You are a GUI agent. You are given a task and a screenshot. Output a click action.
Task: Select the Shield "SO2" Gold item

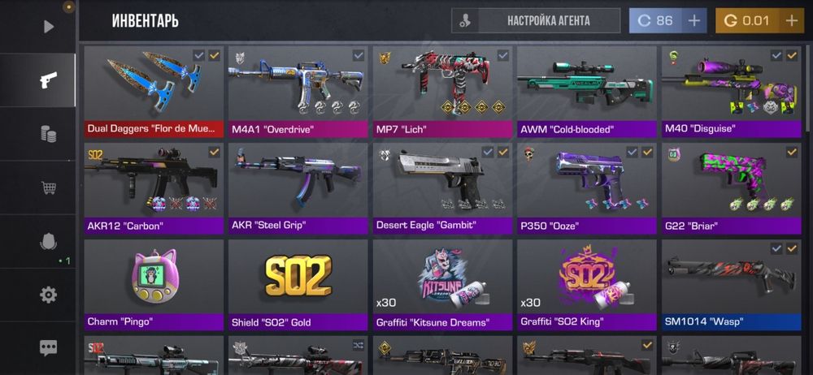click(298, 284)
